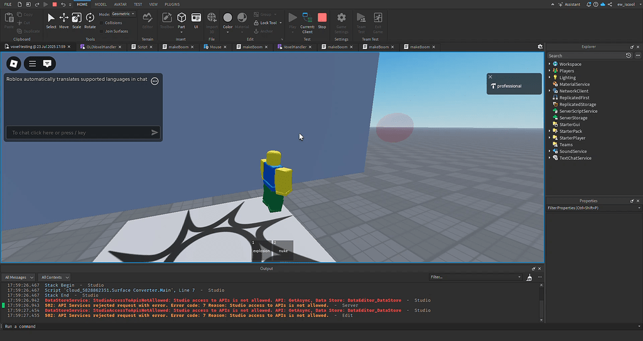Activate the Scale tool

76,21
